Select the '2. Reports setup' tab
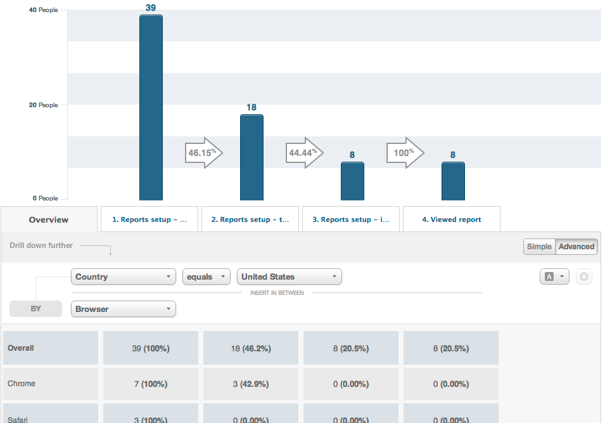 point(250,219)
